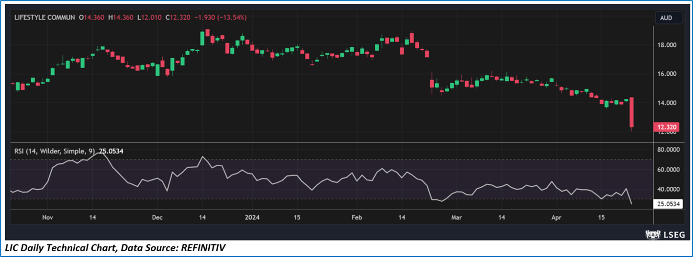The image size is (693, 257).
Task: Click the change value -1.930 (-13.54%)
Action: pos(221,17)
